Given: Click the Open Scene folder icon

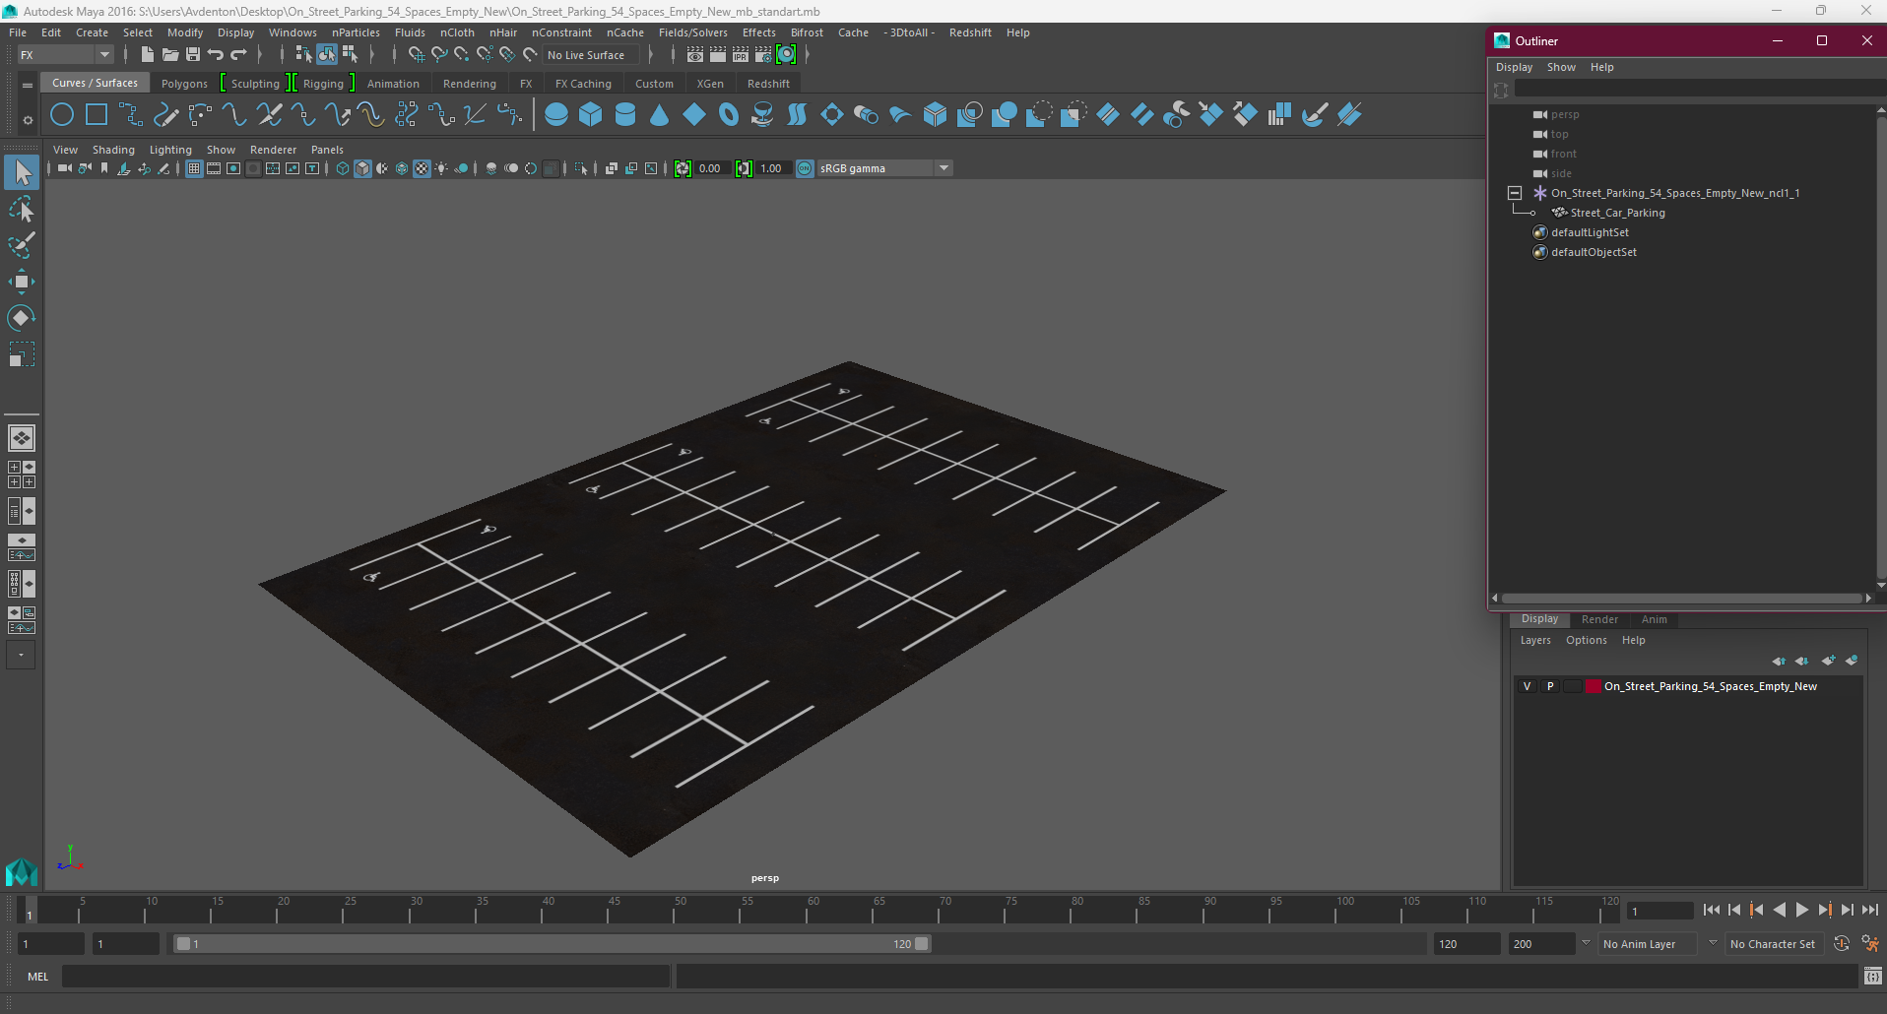Looking at the screenshot, I should point(170,55).
